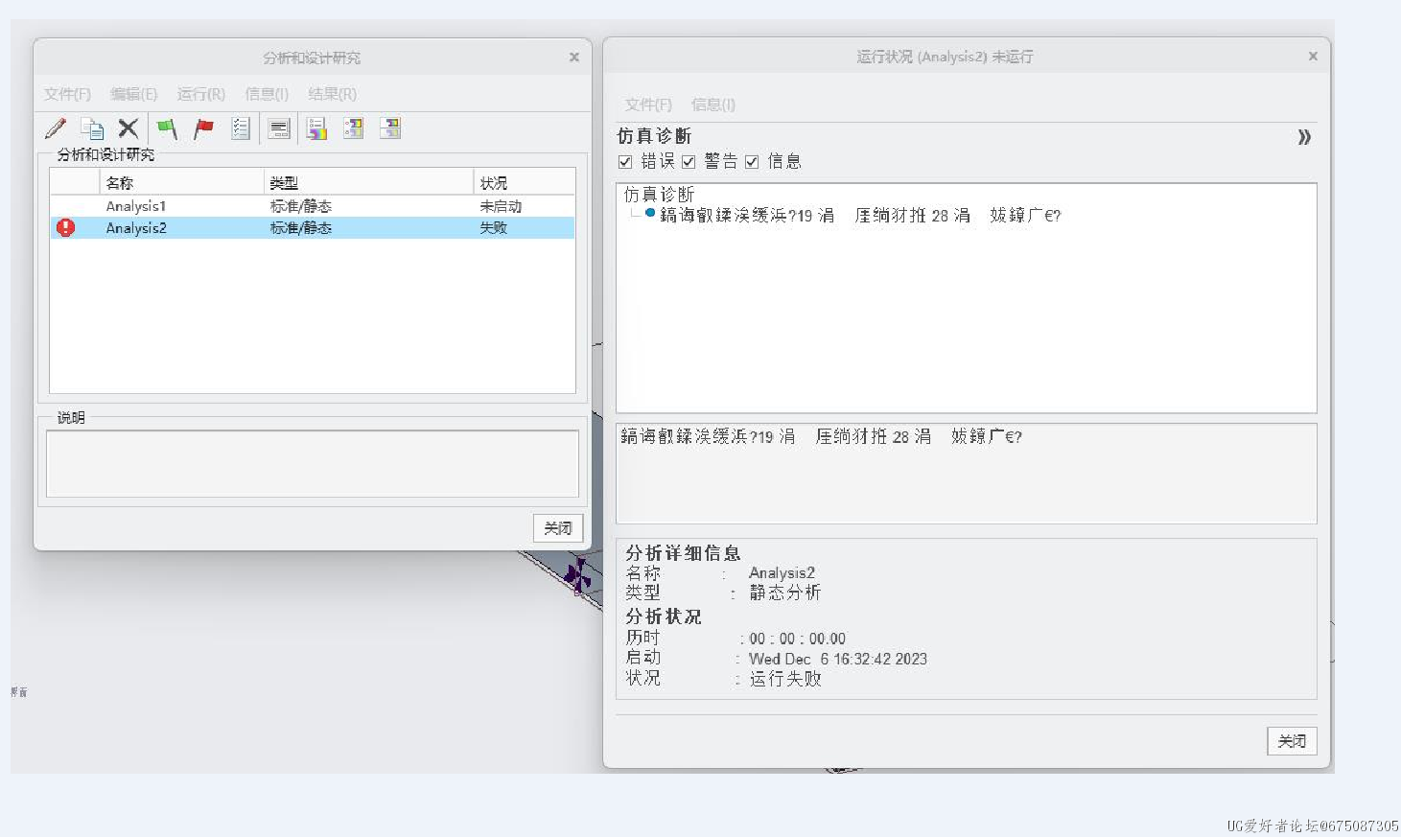1401x837 pixels.
Task: Click the black X Delete study icon
Action: (128, 128)
